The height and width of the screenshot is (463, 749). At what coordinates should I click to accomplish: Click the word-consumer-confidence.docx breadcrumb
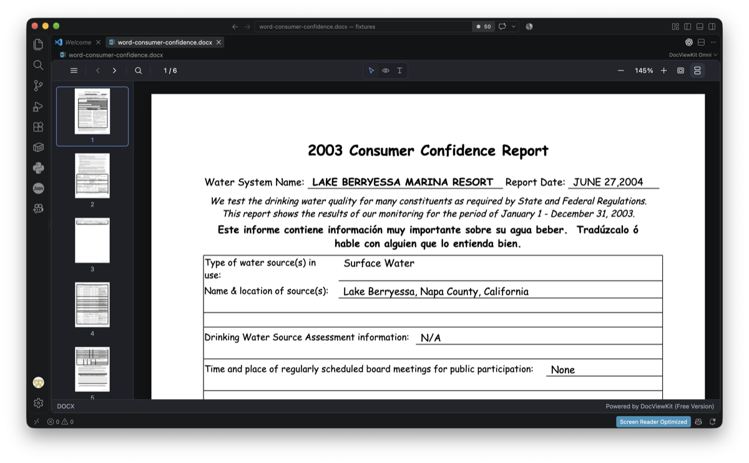(115, 55)
